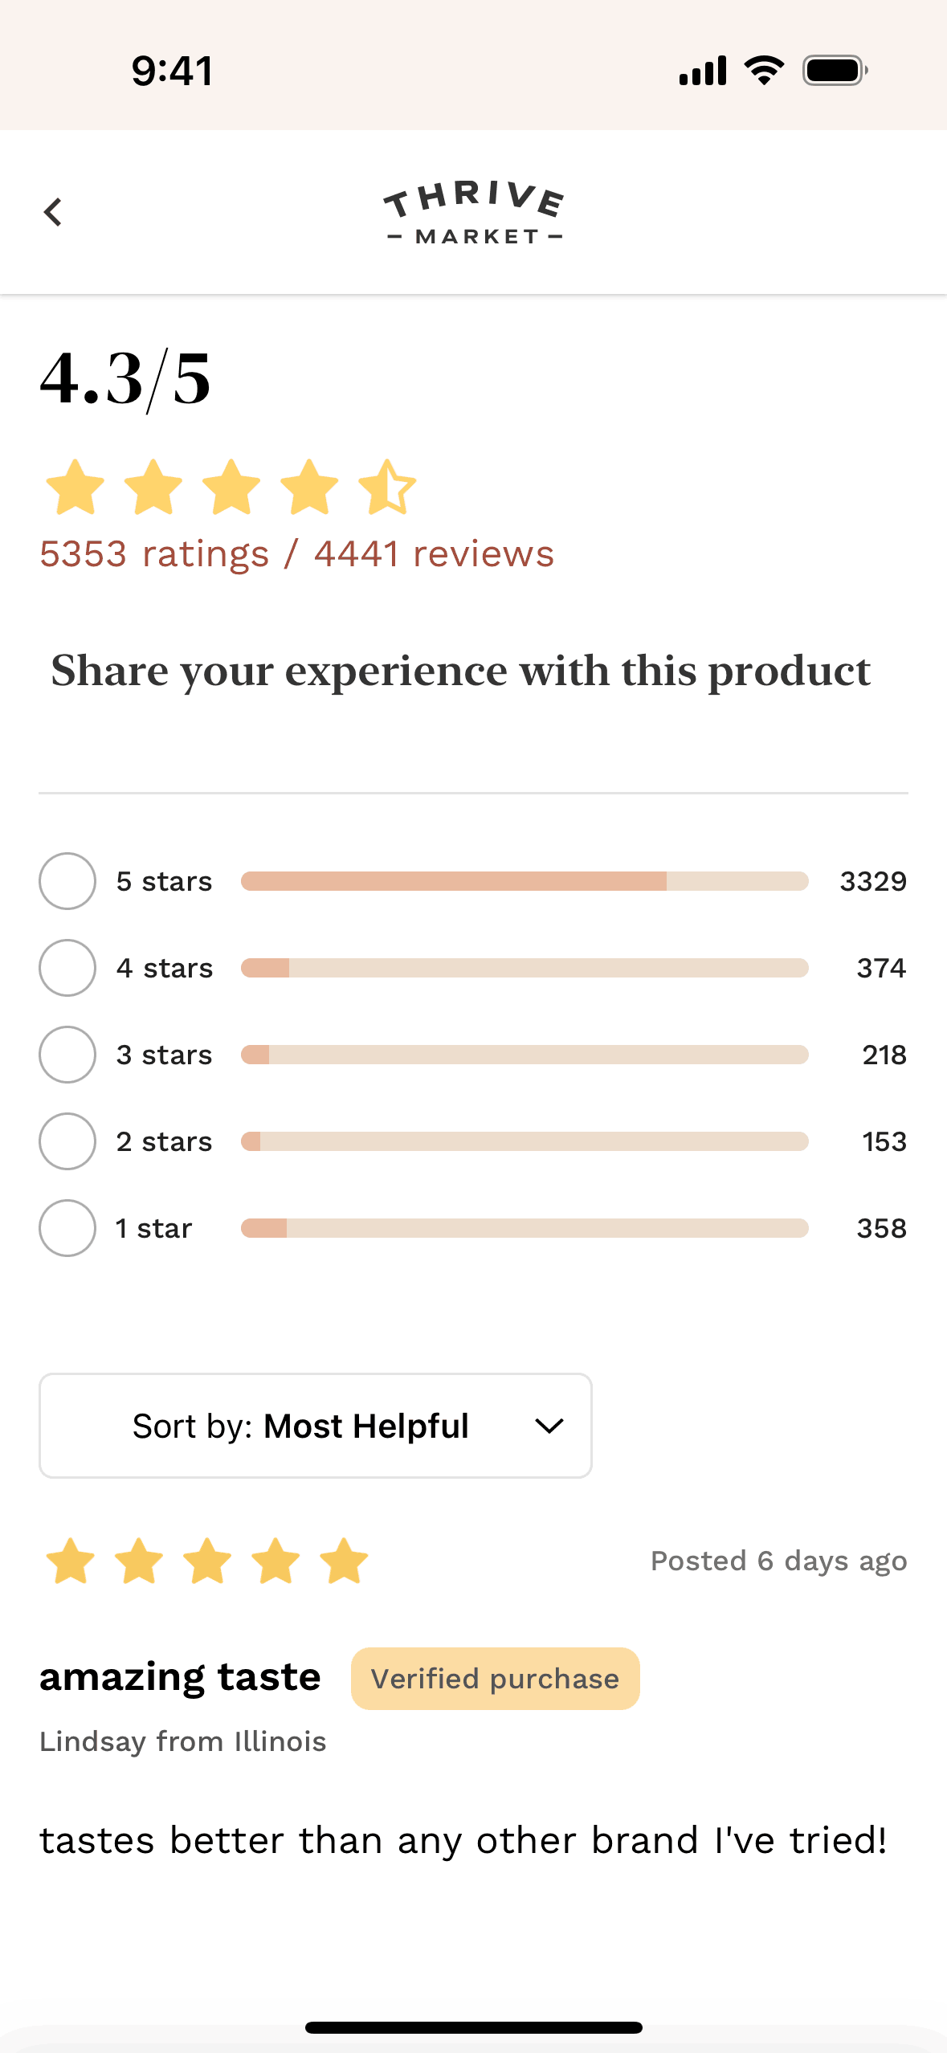The image size is (947, 2053).
Task: Tap the first star of Lindsay's review
Action: click(71, 1561)
